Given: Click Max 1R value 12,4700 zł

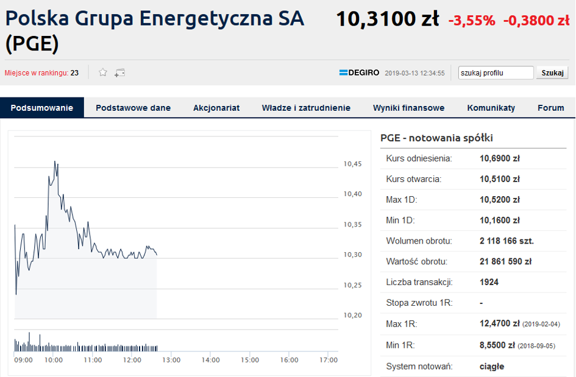Looking at the screenshot, I should 500,323.
